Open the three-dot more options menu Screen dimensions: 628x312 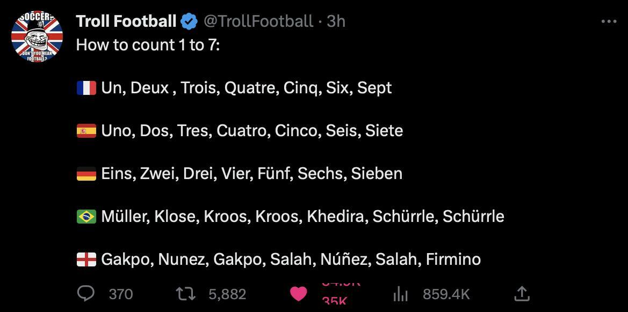(x=609, y=21)
